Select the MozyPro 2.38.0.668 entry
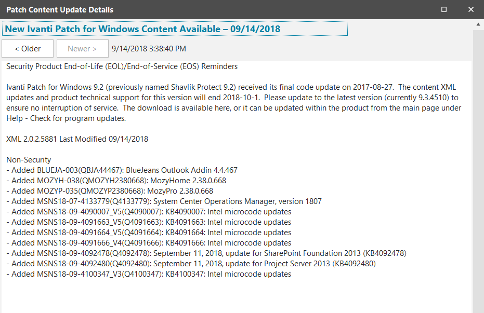Screen dimensions: 484x313 point(110,191)
